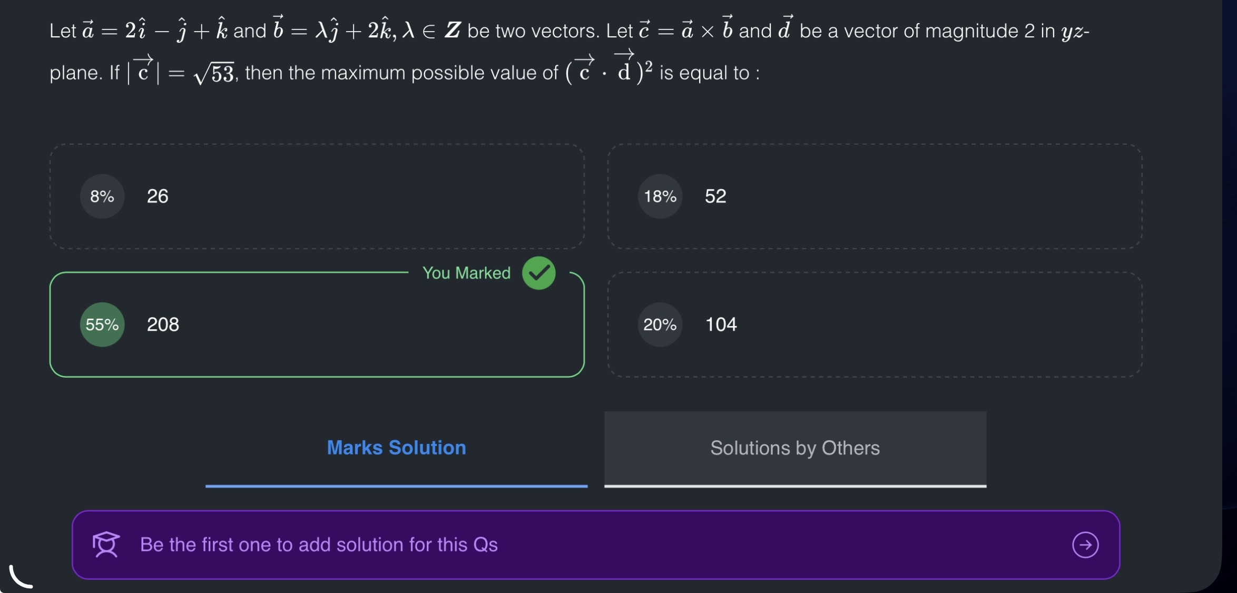Click the 'is equal to' question ending

709,73
